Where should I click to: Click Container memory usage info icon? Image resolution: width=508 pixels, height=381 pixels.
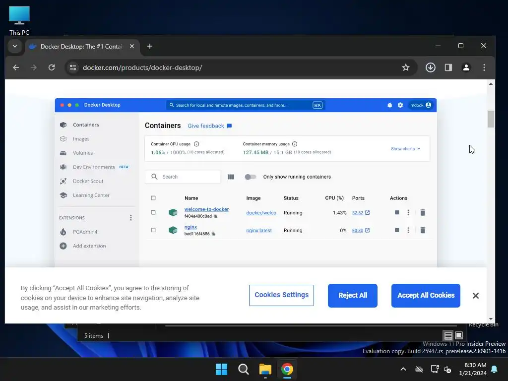click(x=295, y=144)
